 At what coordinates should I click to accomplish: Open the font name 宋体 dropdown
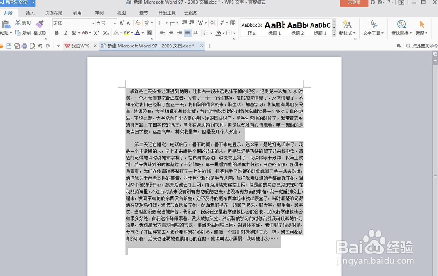[93, 23]
